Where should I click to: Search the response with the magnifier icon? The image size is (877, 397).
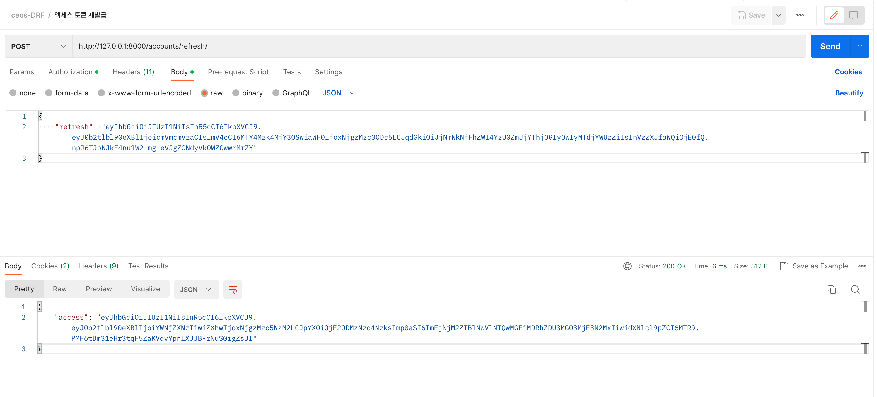pyautogui.click(x=855, y=289)
